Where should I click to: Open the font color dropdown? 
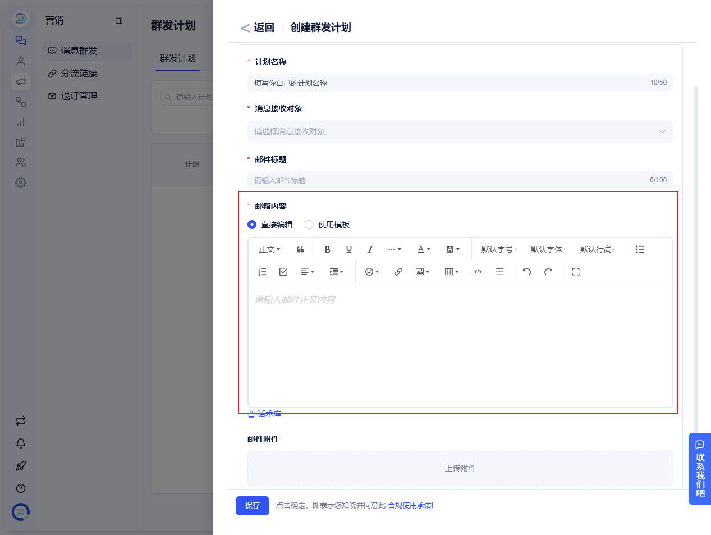click(424, 249)
